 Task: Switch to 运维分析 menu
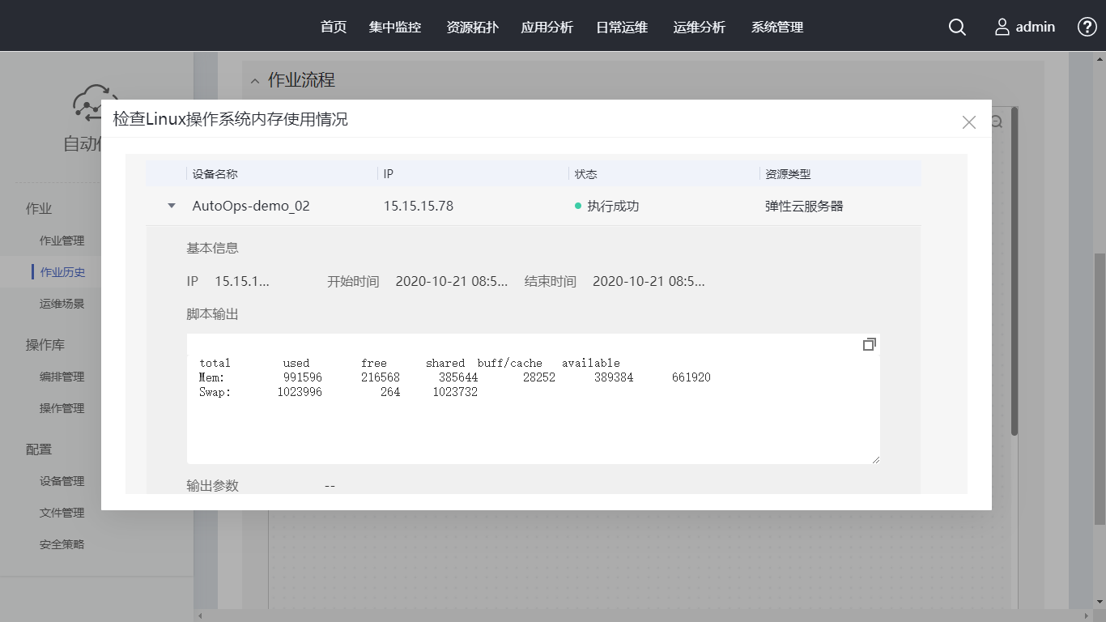pos(700,28)
